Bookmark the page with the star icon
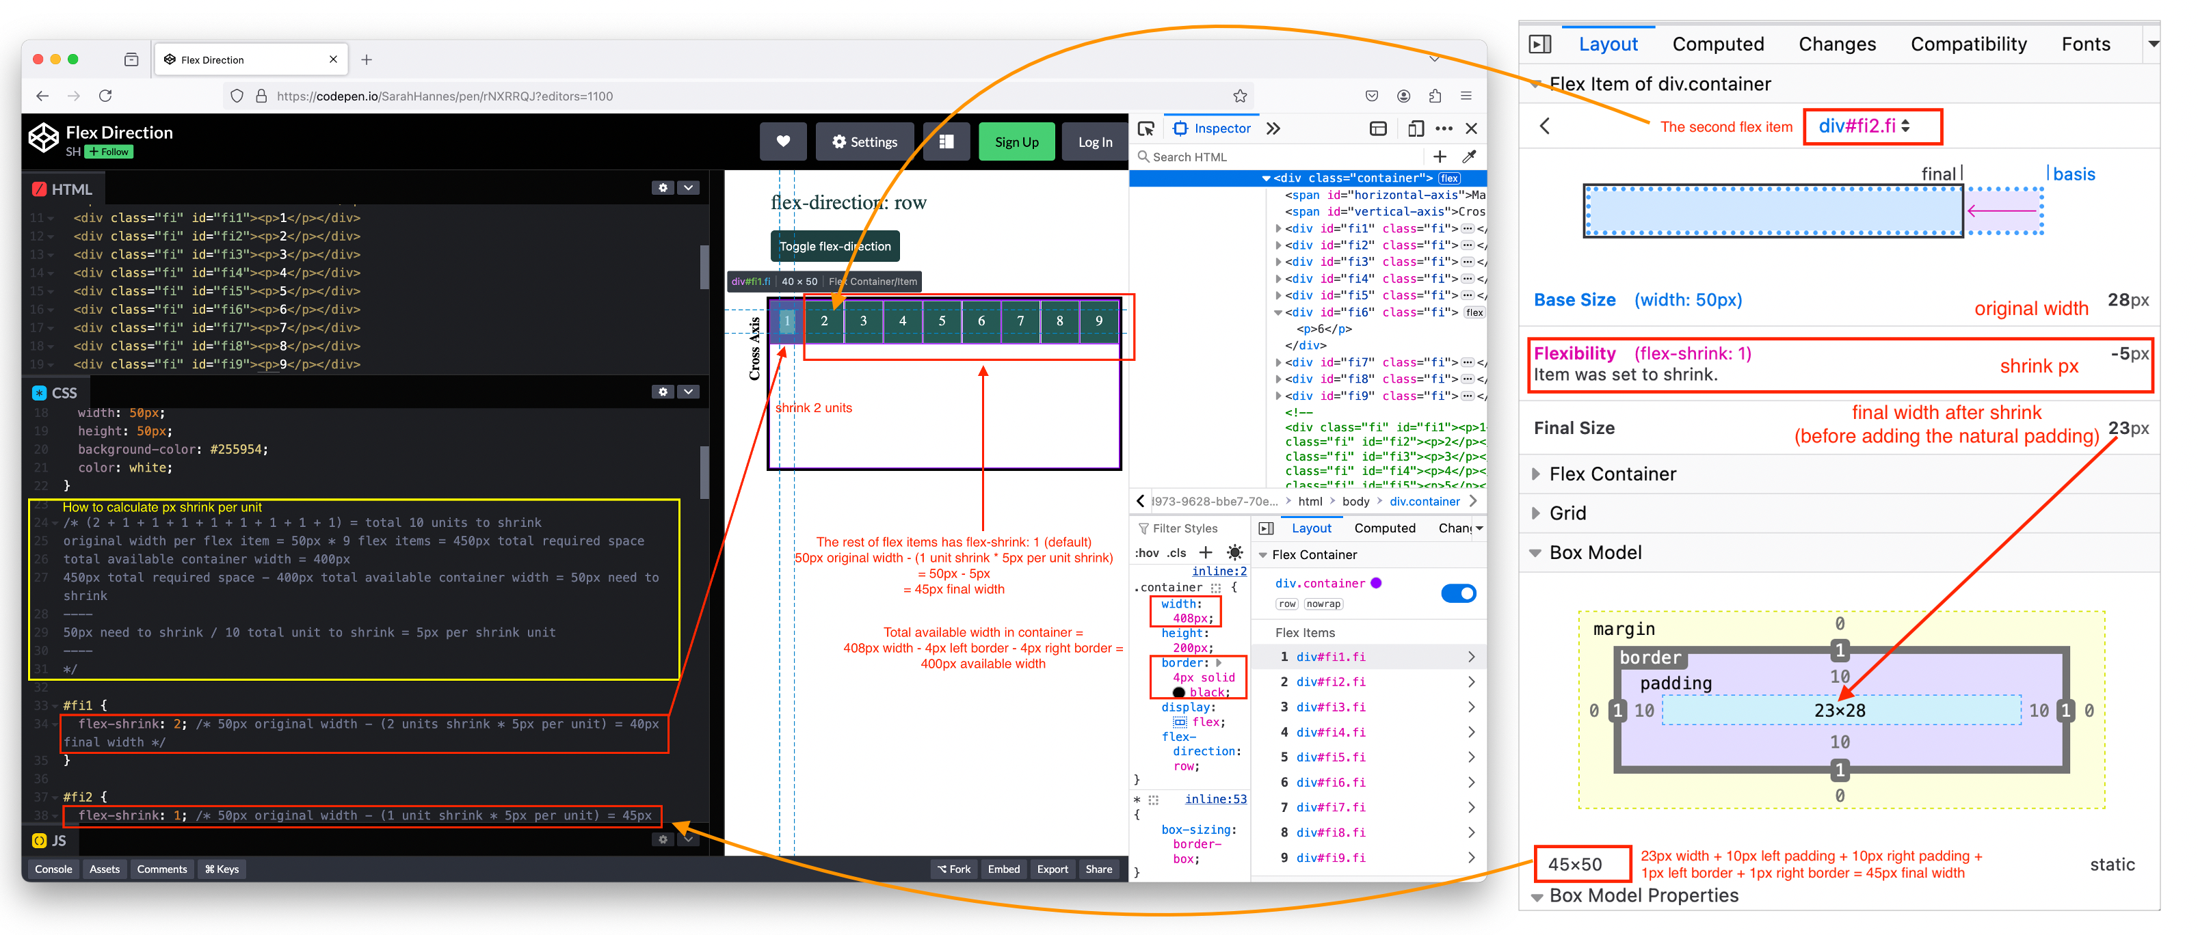2198x935 pixels. 1240,96
